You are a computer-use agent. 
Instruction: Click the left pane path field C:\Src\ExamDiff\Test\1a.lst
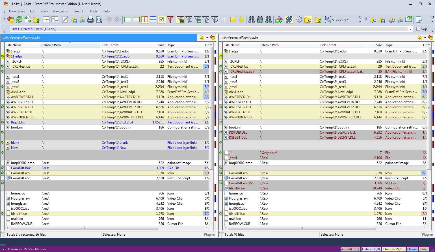[x=99, y=38]
